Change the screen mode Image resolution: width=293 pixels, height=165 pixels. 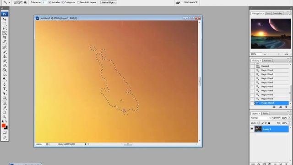tap(5, 137)
